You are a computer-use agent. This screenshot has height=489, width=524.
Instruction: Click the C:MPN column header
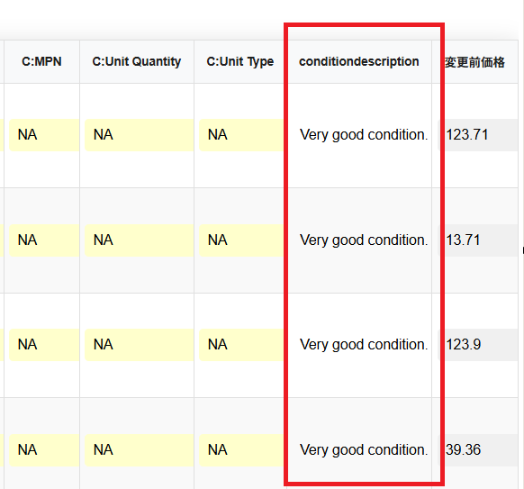[41, 61]
